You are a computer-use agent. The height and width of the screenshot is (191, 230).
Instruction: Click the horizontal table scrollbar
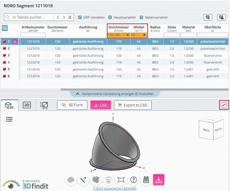[x=144, y=89]
